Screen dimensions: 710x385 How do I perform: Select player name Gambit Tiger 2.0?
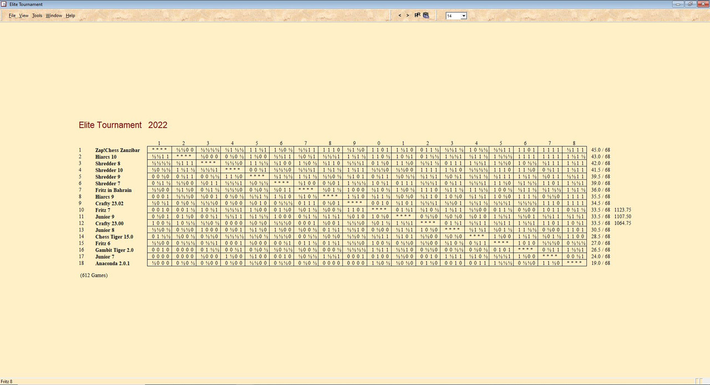(114, 250)
